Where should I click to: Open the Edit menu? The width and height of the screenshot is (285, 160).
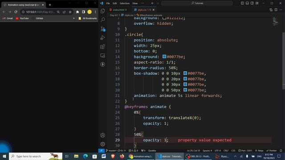point(115,3)
